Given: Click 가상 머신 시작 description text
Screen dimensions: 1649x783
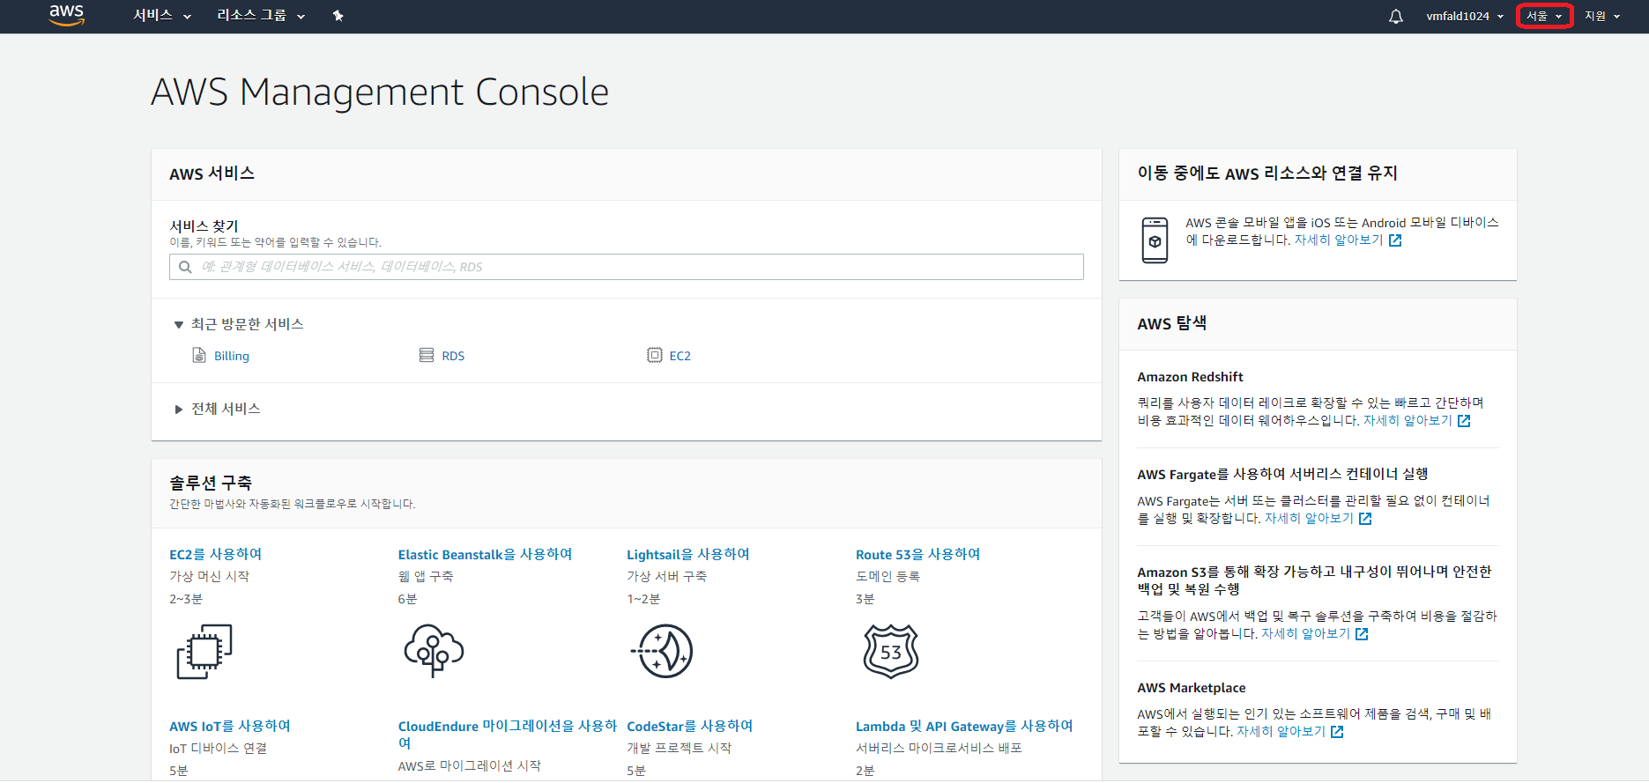Looking at the screenshot, I should [210, 576].
